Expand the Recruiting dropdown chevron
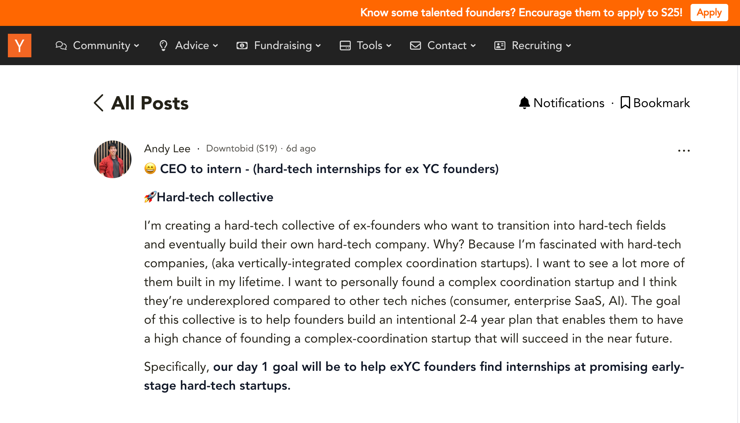The width and height of the screenshot is (740, 423). (x=569, y=46)
